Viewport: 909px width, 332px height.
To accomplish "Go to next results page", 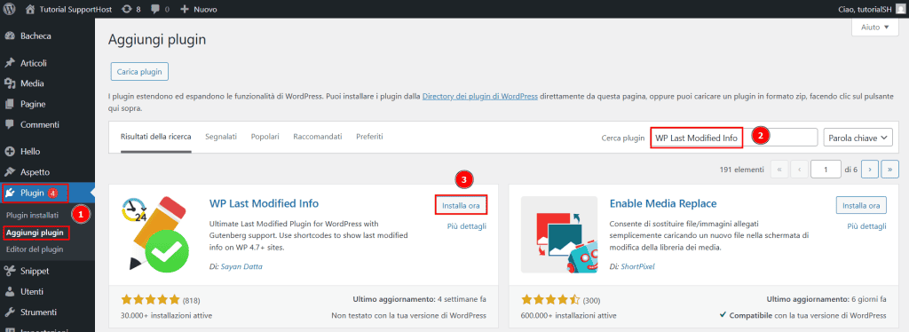I will (870, 170).
